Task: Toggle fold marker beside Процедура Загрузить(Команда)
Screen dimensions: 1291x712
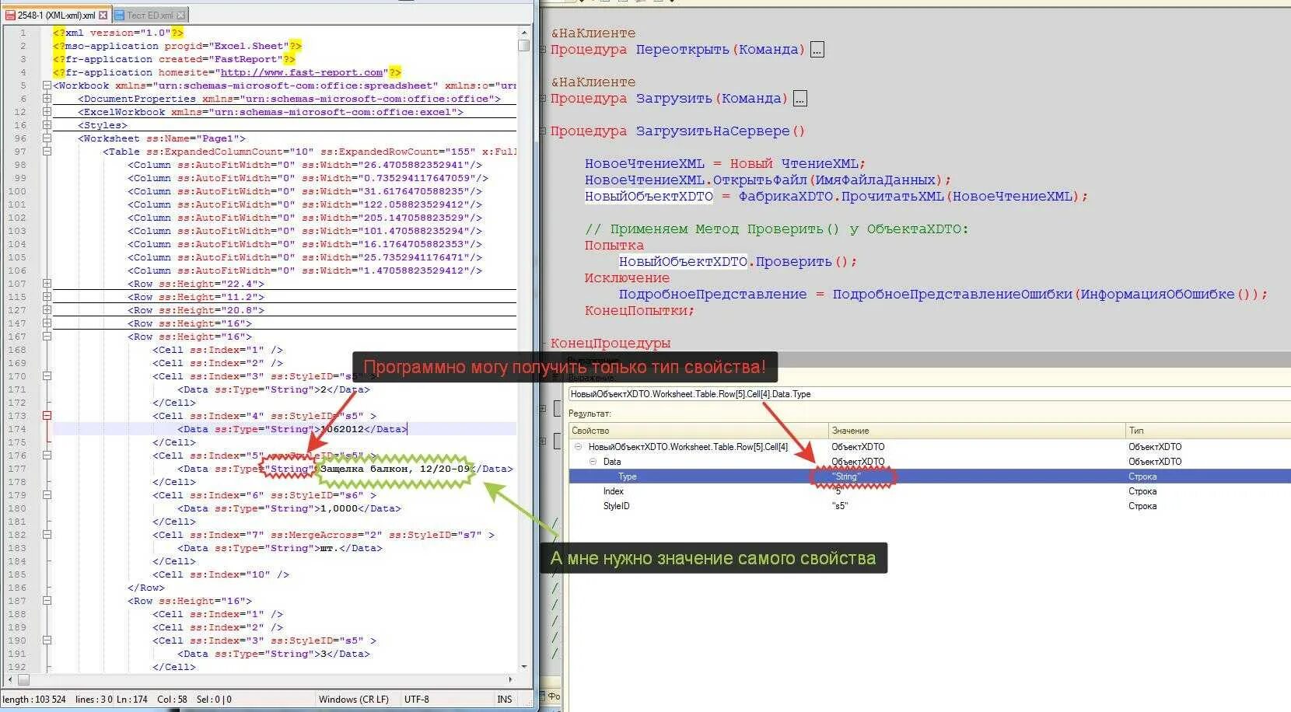Action: (543, 99)
